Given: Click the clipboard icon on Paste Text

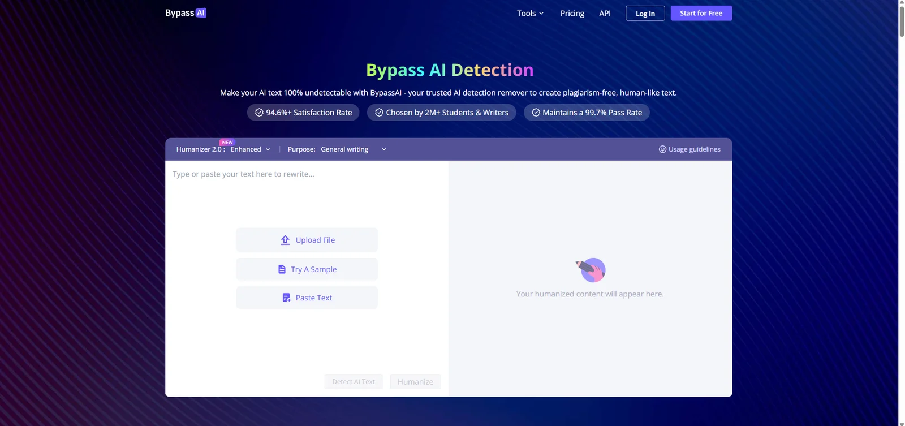Looking at the screenshot, I should tap(286, 298).
